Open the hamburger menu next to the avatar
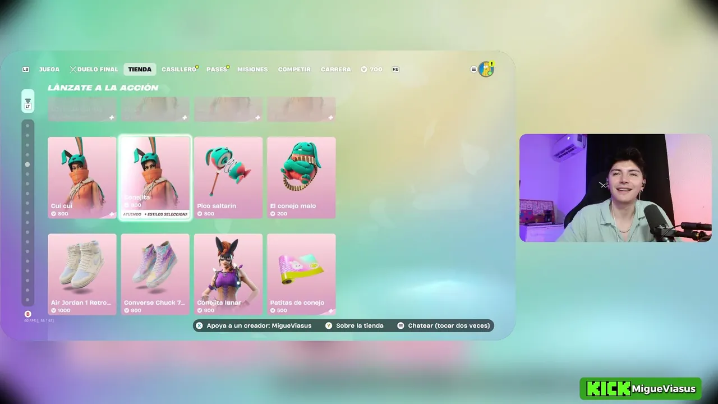718x404 pixels. [x=473, y=70]
